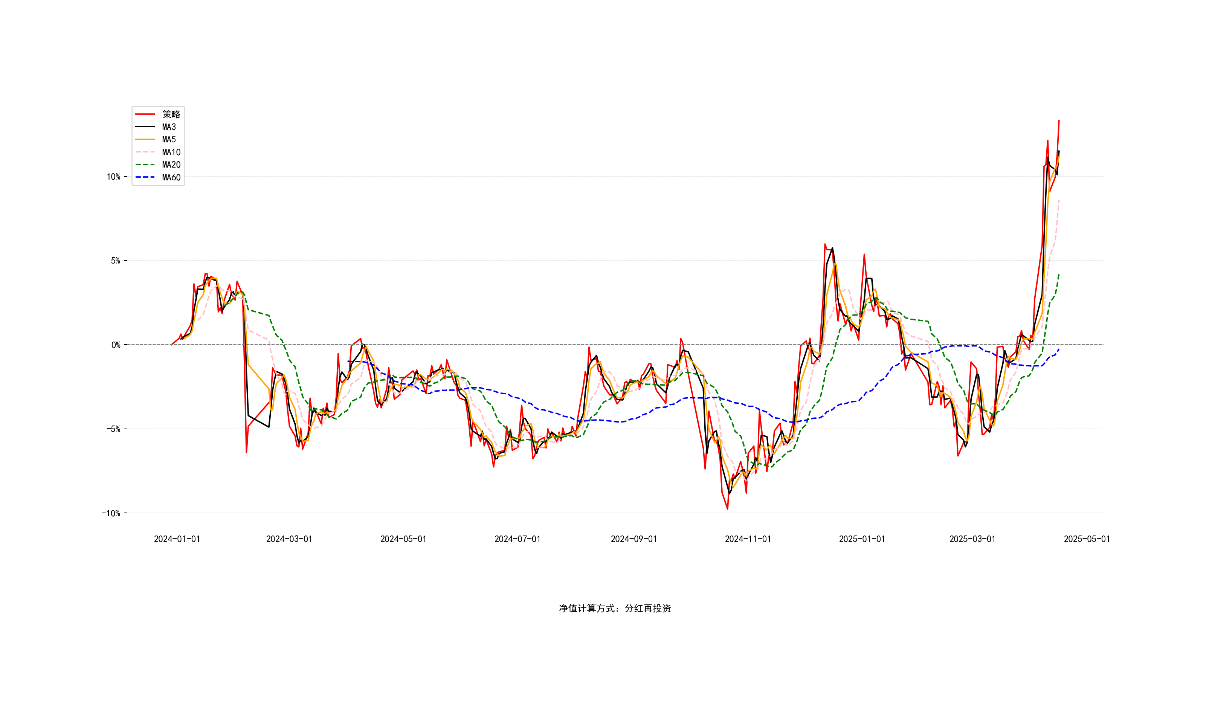Click the 2025-05-01 x-axis date label

click(x=1087, y=539)
